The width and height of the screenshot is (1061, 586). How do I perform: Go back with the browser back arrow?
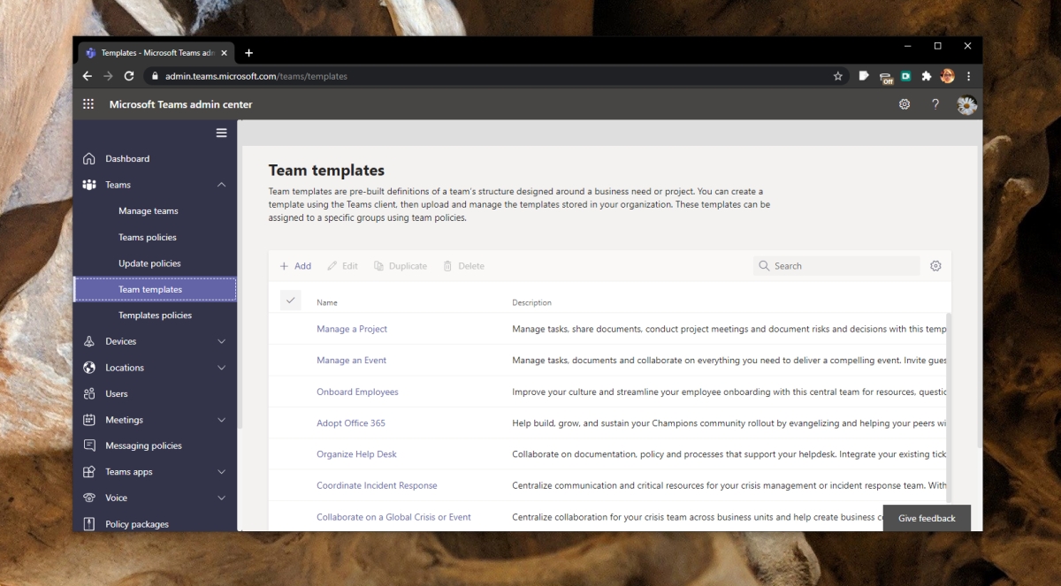[x=88, y=76]
